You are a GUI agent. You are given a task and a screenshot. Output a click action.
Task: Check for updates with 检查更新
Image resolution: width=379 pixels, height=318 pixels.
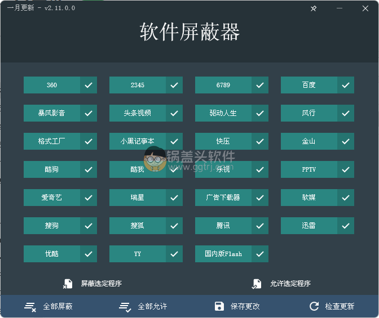point(332,306)
